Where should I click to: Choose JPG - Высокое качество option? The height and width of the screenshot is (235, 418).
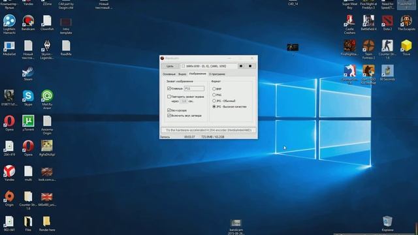214,106
